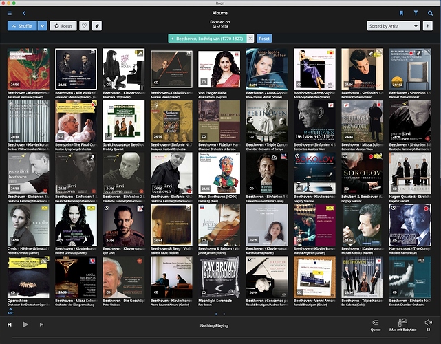The image size is (441, 344).
Task: Expand the Shuffle dropdown arrow
Action: [42, 26]
